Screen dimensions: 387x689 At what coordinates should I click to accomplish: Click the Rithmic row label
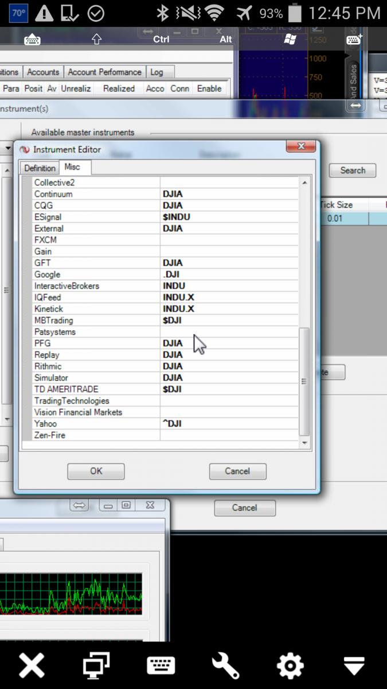click(48, 366)
